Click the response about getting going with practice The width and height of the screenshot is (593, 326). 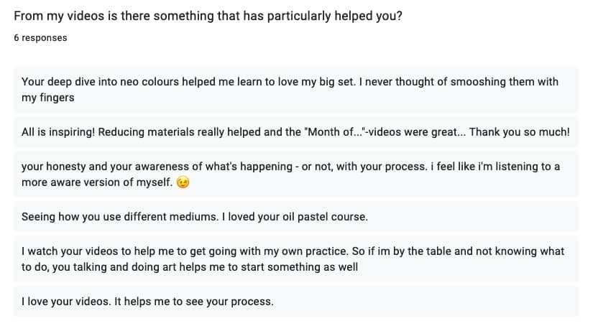296,259
